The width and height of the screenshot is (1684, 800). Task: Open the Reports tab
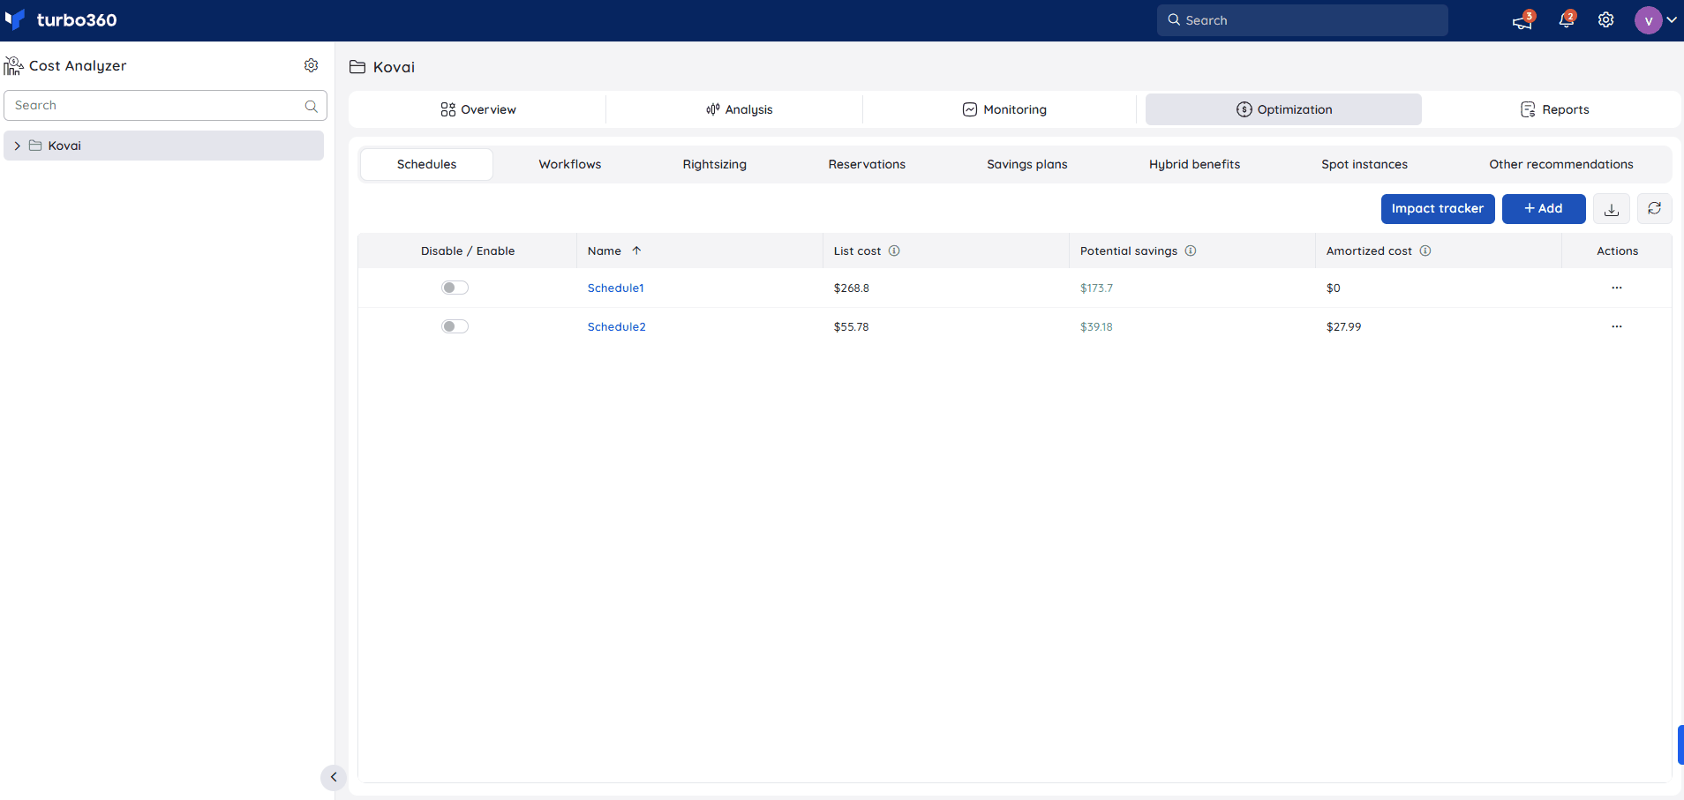(1554, 109)
